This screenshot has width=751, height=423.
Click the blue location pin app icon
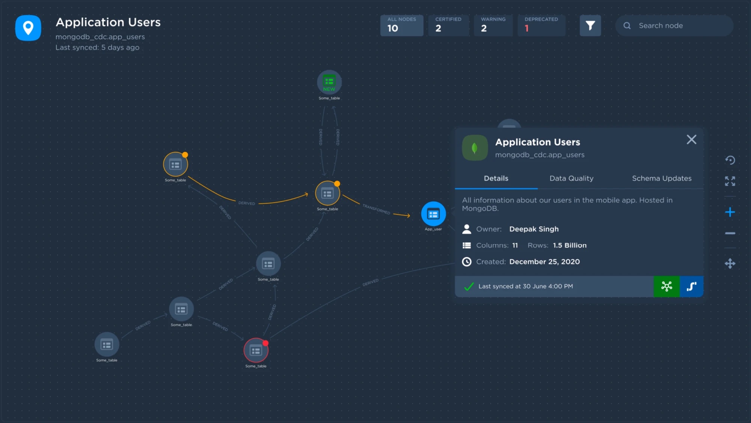28,28
